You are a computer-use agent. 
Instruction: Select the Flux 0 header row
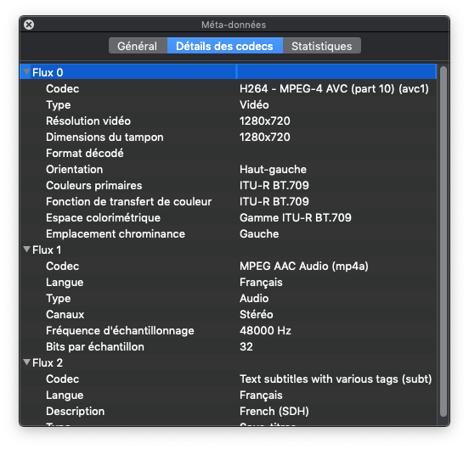(229, 72)
